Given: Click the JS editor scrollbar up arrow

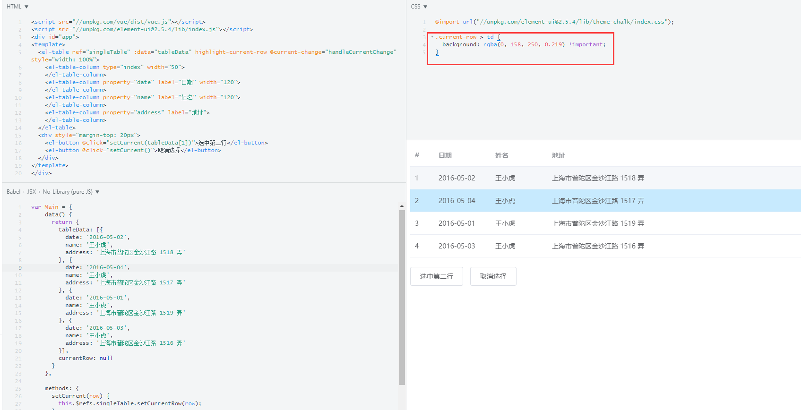Looking at the screenshot, I should pos(402,206).
